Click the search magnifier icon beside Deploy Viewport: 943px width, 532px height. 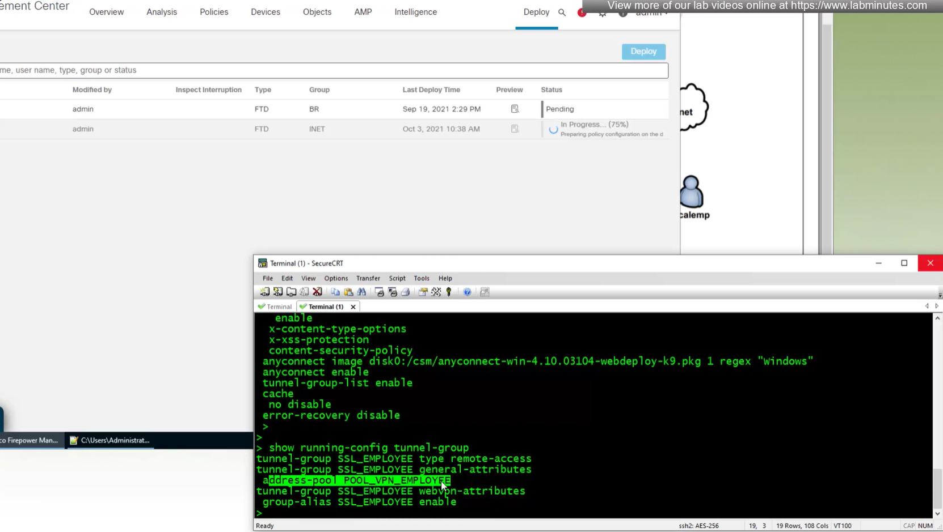point(562,12)
